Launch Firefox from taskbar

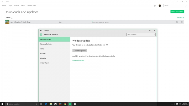(60, 104)
